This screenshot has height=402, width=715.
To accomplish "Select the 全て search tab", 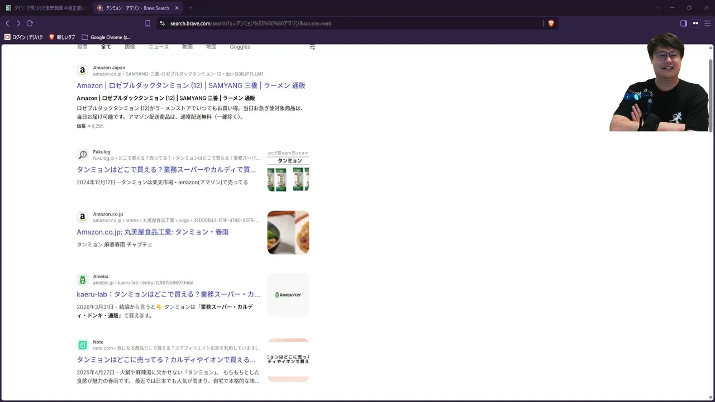I will point(106,47).
